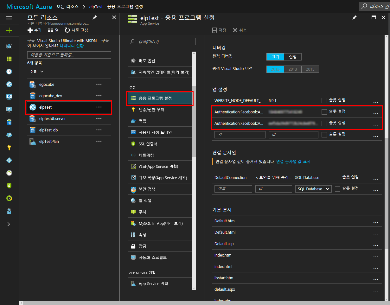
Task: Open Application settings (응용 프로그램 설정) menu item
Action: tap(160, 98)
